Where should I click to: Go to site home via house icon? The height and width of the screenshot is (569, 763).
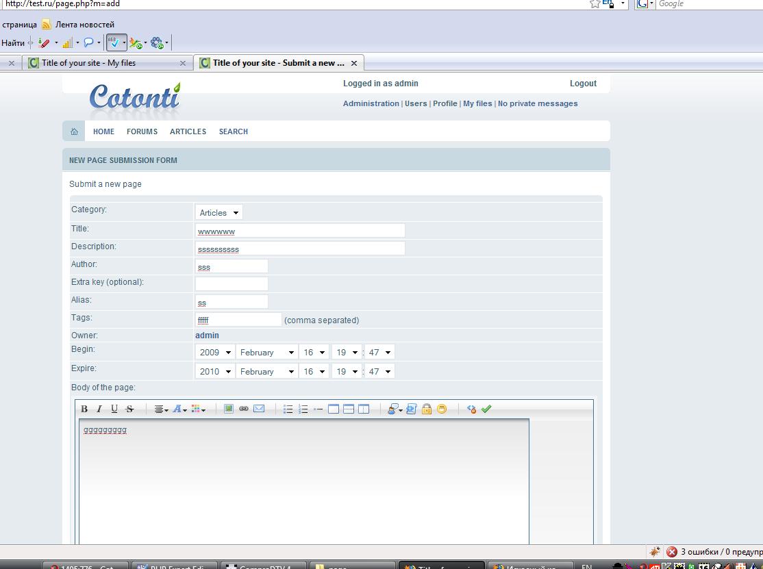click(74, 131)
